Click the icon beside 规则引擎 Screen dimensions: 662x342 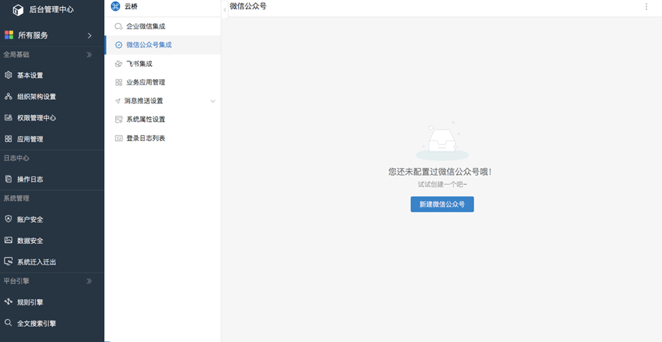(8, 302)
